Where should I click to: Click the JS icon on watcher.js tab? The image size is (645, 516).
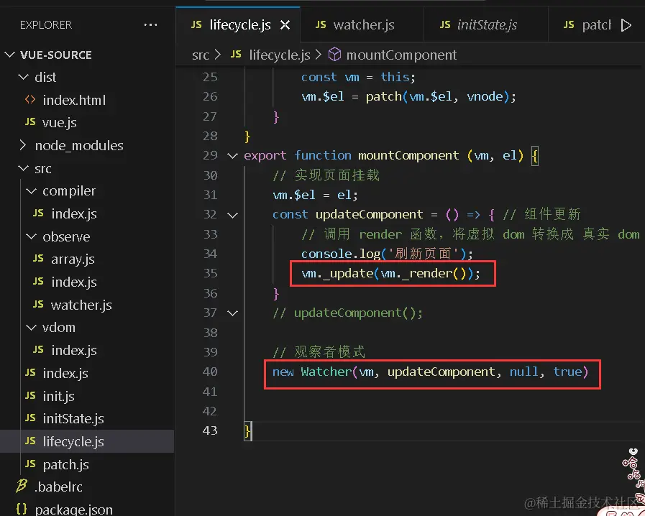pos(321,24)
